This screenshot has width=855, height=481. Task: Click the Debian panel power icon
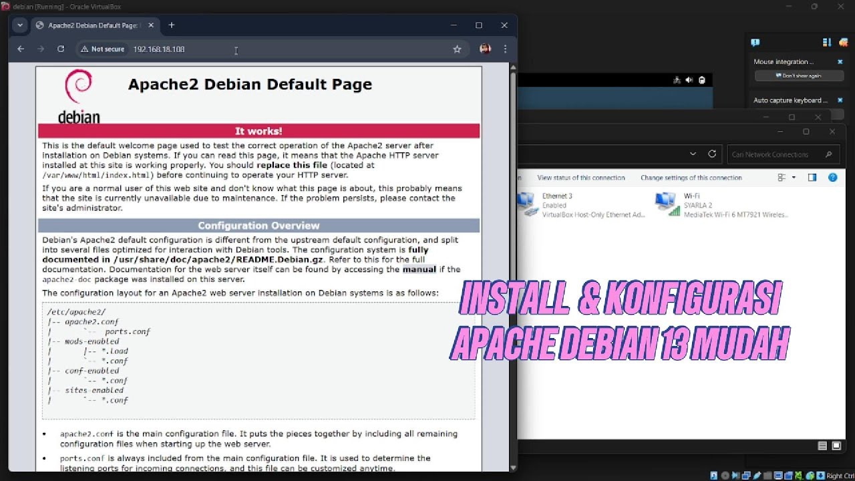pos(702,80)
